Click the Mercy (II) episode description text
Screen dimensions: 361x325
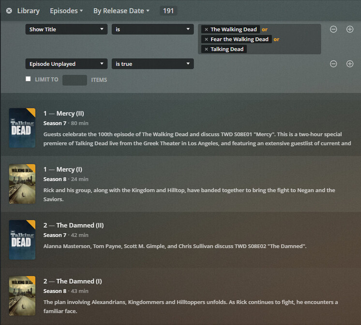[197, 139]
